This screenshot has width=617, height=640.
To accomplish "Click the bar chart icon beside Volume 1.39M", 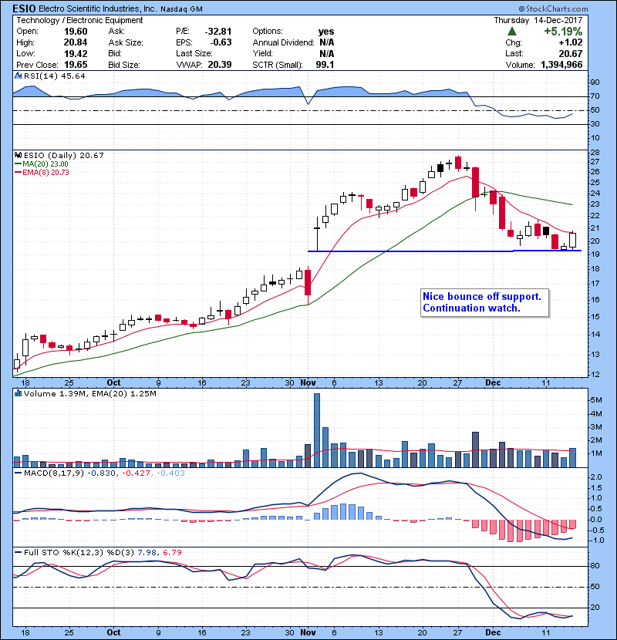I will point(18,393).
